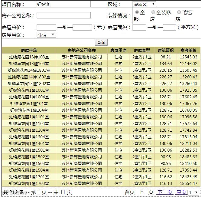Click the 参考单价 column header
202x197 pixels.
(188, 50)
